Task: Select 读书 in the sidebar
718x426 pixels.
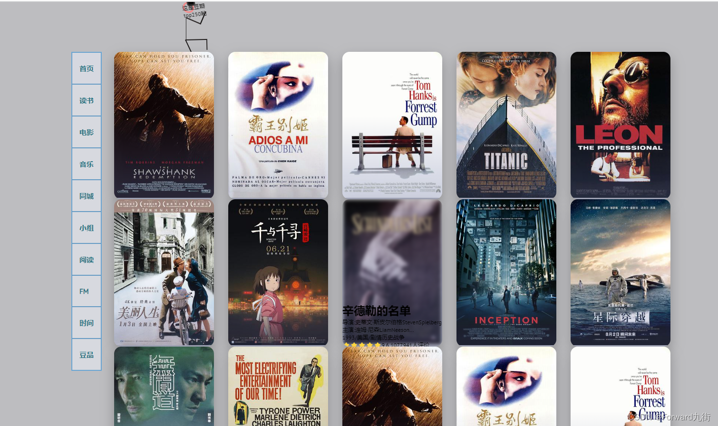Action: [87, 100]
